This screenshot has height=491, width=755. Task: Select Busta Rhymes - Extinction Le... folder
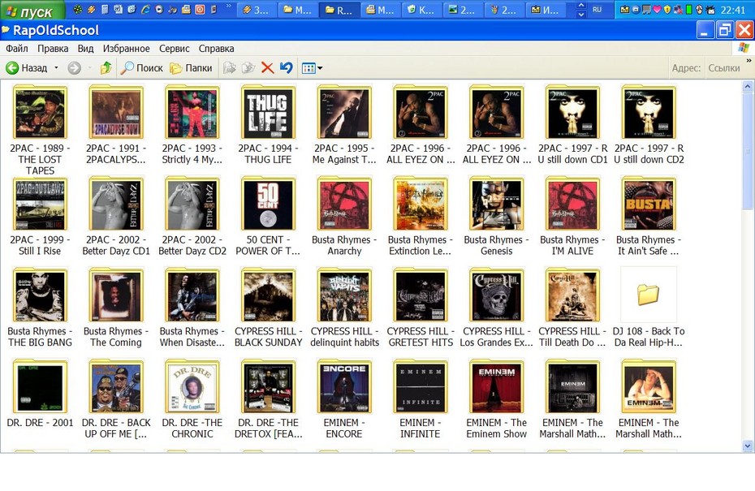(x=421, y=216)
